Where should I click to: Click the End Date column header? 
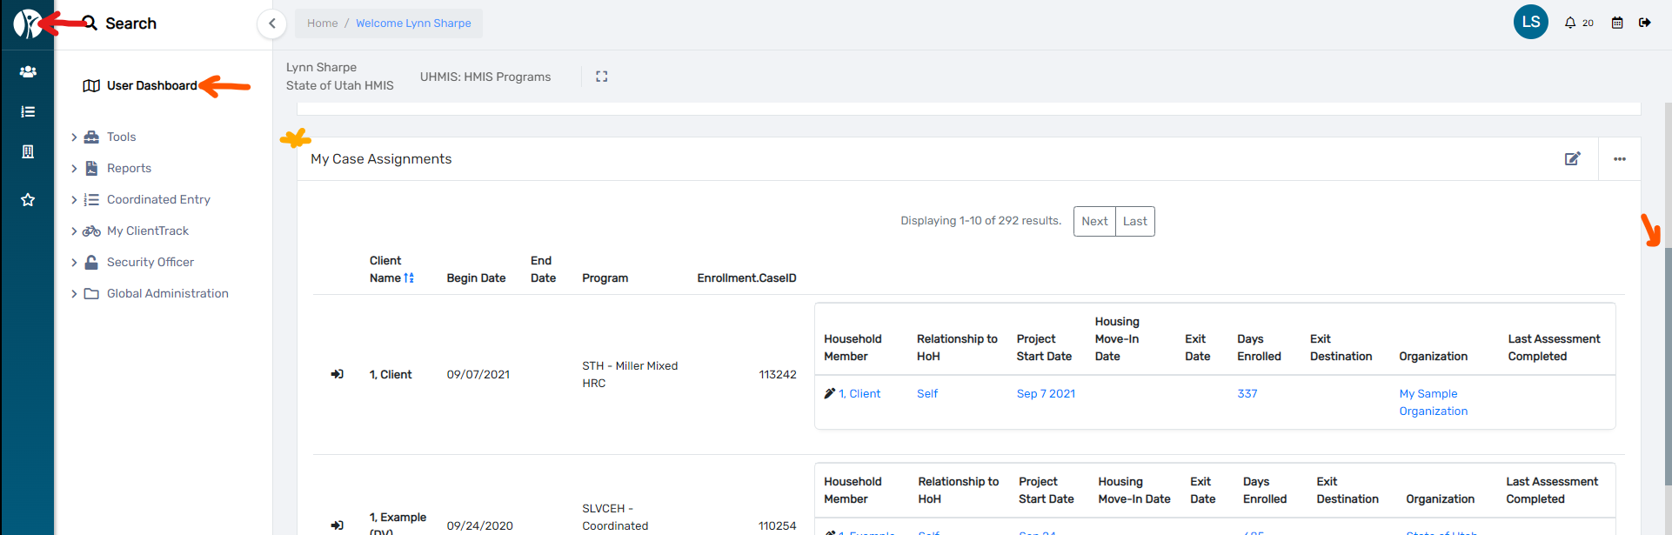click(x=543, y=269)
